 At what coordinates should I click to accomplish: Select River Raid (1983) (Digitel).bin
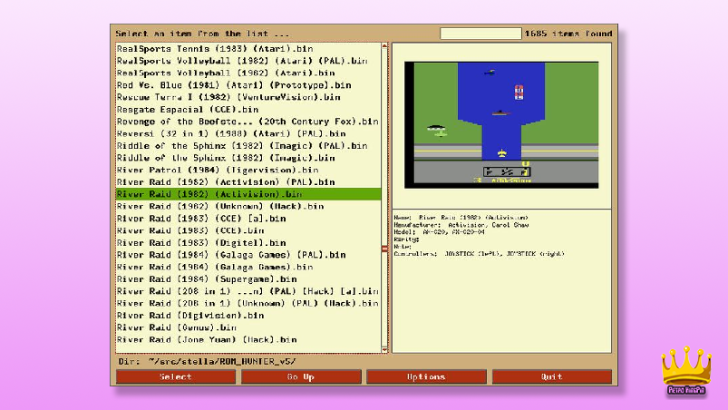pos(248,243)
